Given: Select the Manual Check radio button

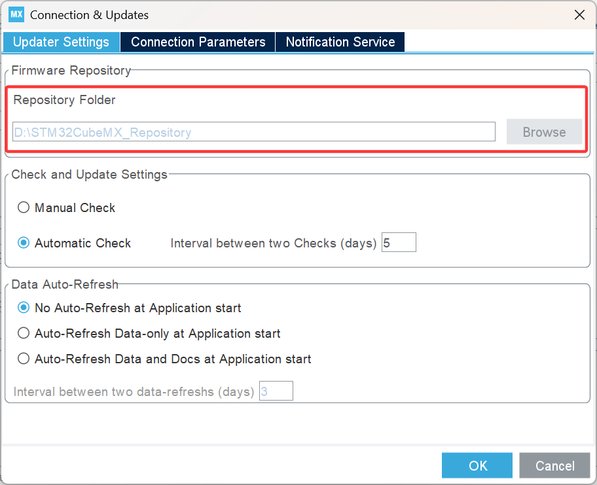Looking at the screenshot, I should click(24, 207).
